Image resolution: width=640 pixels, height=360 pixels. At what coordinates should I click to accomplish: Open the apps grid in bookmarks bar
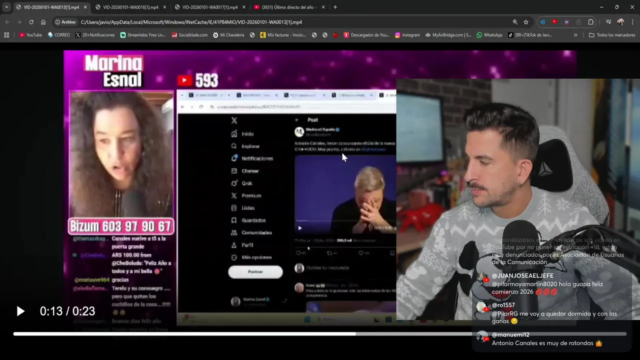pos(6,35)
